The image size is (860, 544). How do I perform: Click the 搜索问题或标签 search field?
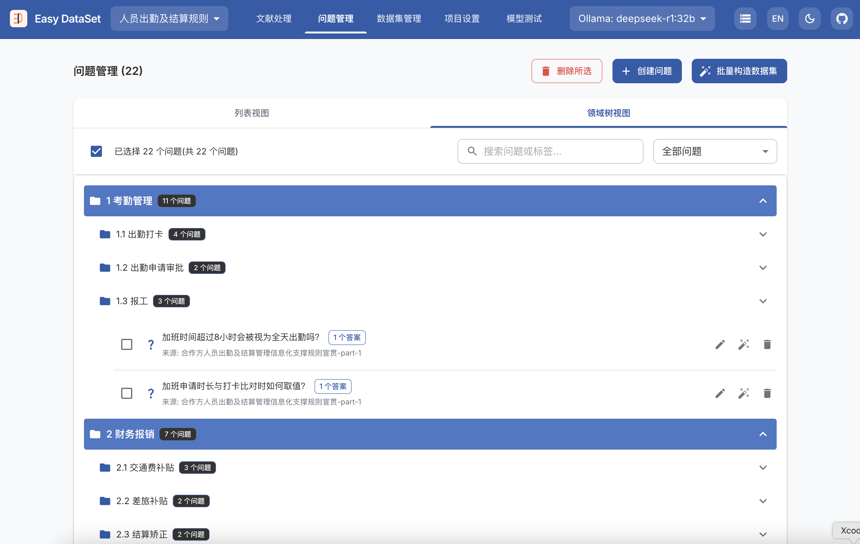pyautogui.click(x=550, y=151)
